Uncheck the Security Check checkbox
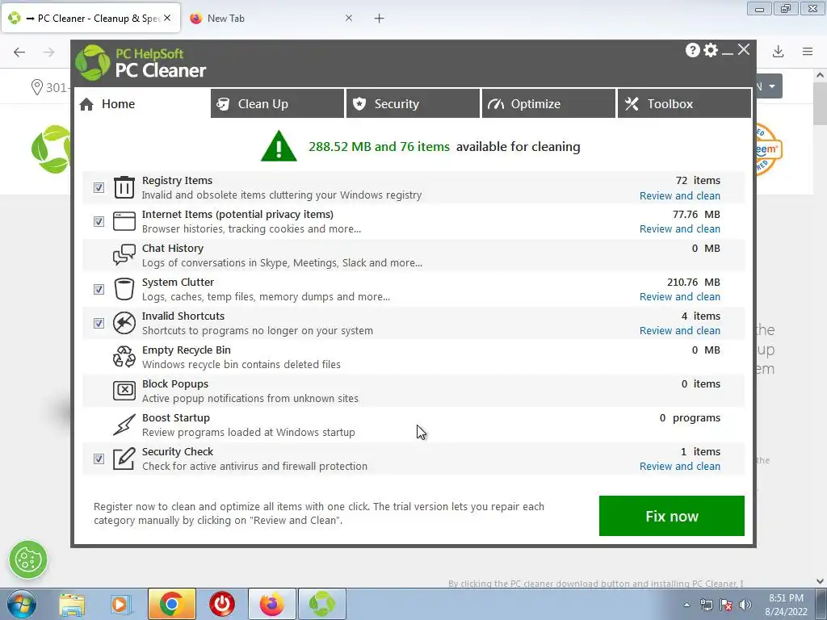 coord(99,459)
